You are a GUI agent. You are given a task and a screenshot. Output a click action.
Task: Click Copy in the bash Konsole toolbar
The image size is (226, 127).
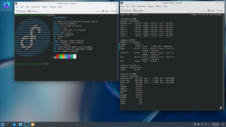[96, 11]
